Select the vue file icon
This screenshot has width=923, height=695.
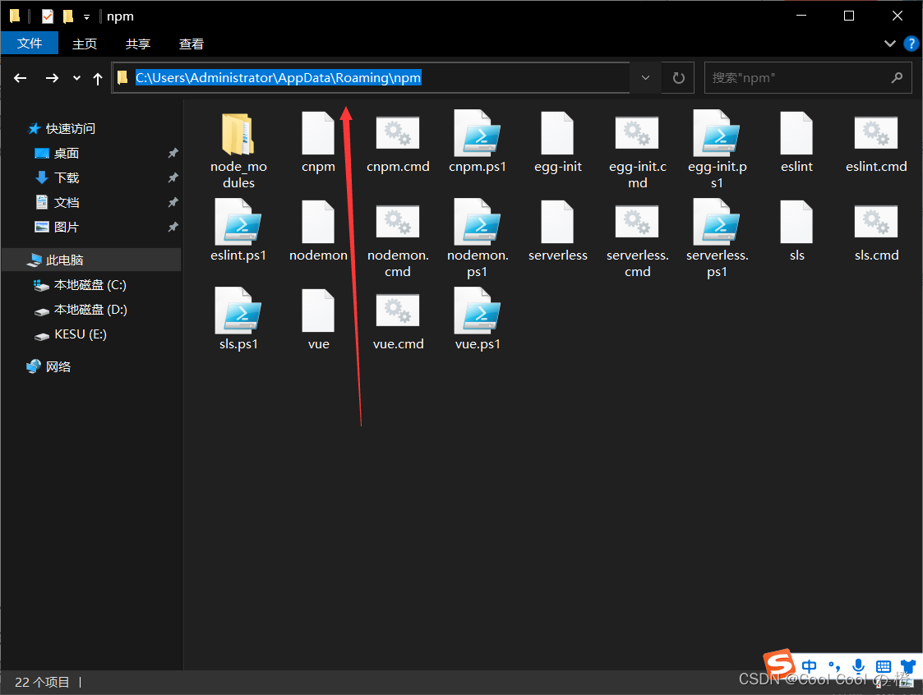tap(318, 311)
